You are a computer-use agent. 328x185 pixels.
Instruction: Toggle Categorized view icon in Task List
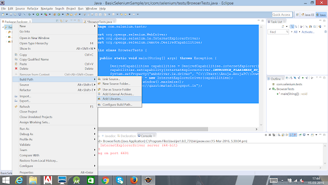(292, 27)
